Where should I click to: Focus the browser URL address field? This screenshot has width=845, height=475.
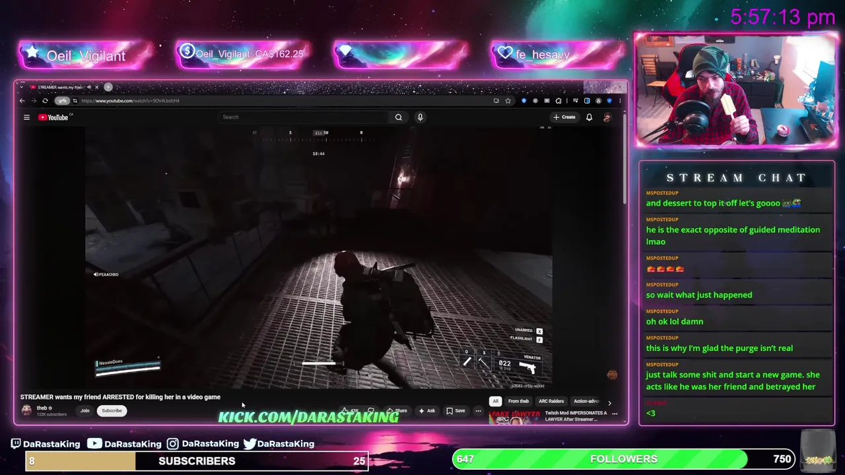284,100
